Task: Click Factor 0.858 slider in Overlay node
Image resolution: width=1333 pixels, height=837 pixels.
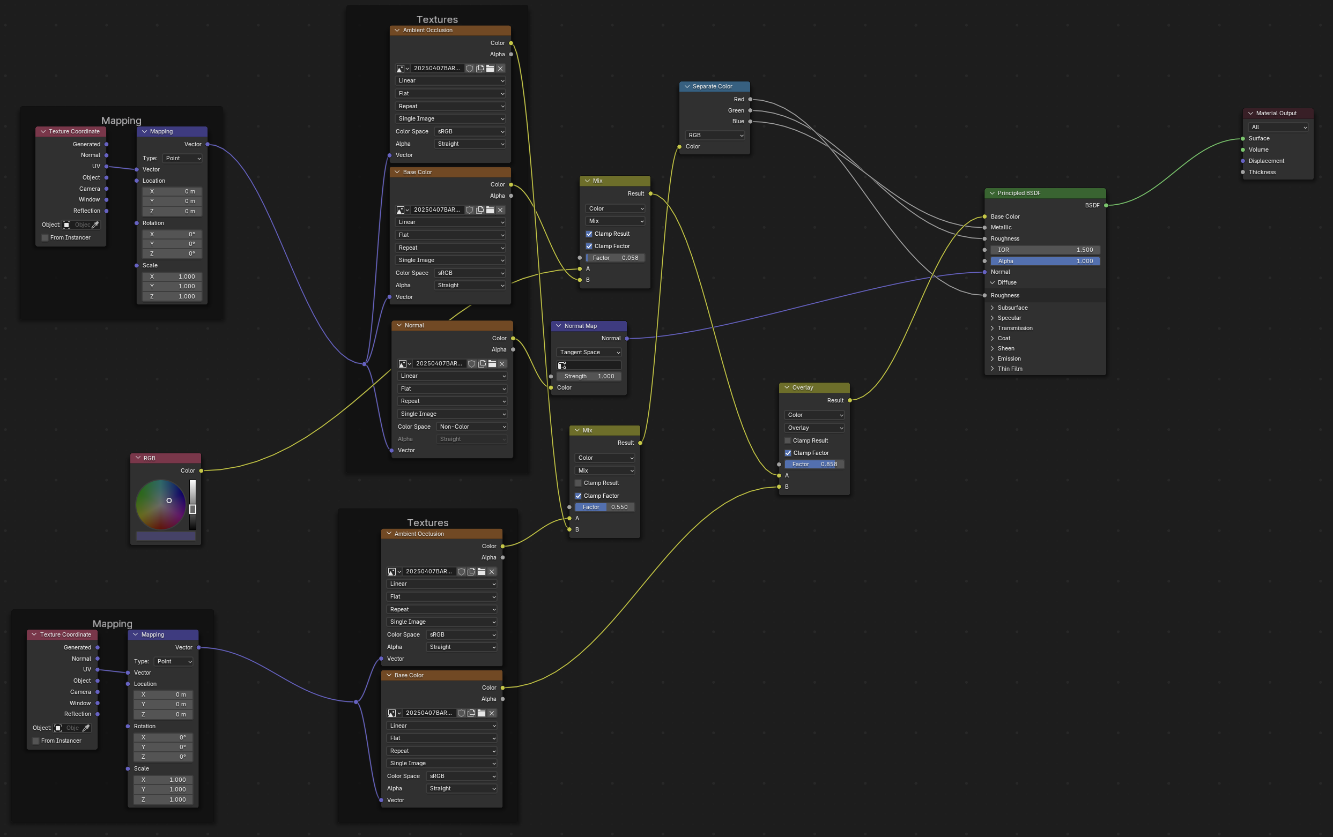Action: [x=814, y=464]
